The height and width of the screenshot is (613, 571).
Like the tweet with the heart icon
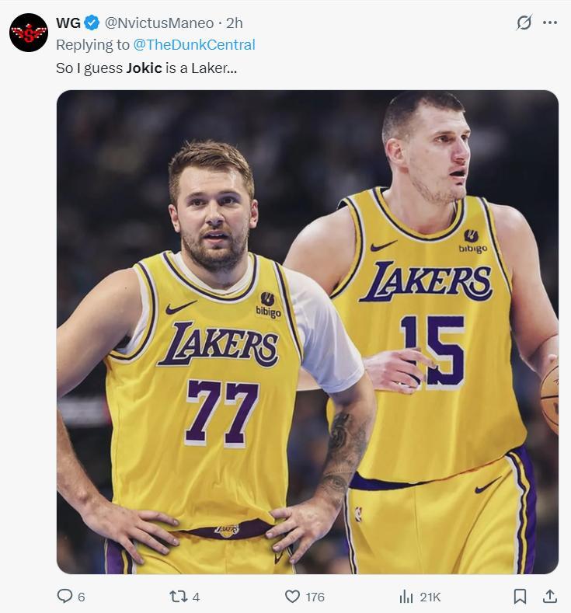pos(292,596)
